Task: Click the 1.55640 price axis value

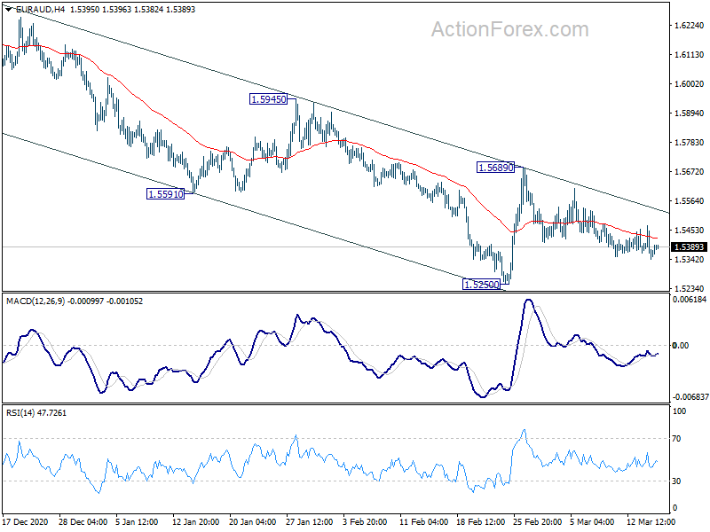Action: pos(690,201)
